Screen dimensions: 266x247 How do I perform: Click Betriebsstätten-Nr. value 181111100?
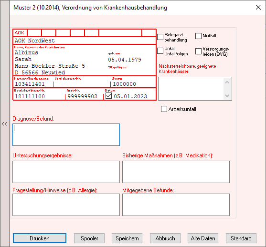tap(30, 96)
